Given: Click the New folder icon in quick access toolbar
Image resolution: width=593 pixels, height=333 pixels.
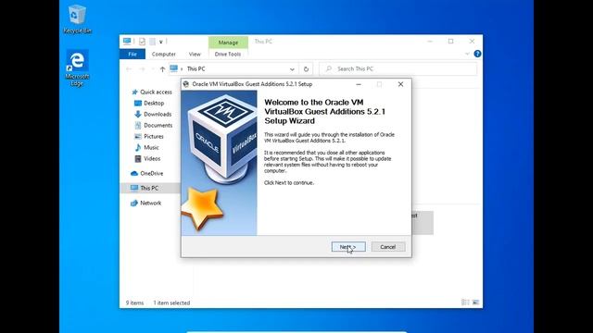Looking at the screenshot, I should (152, 42).
